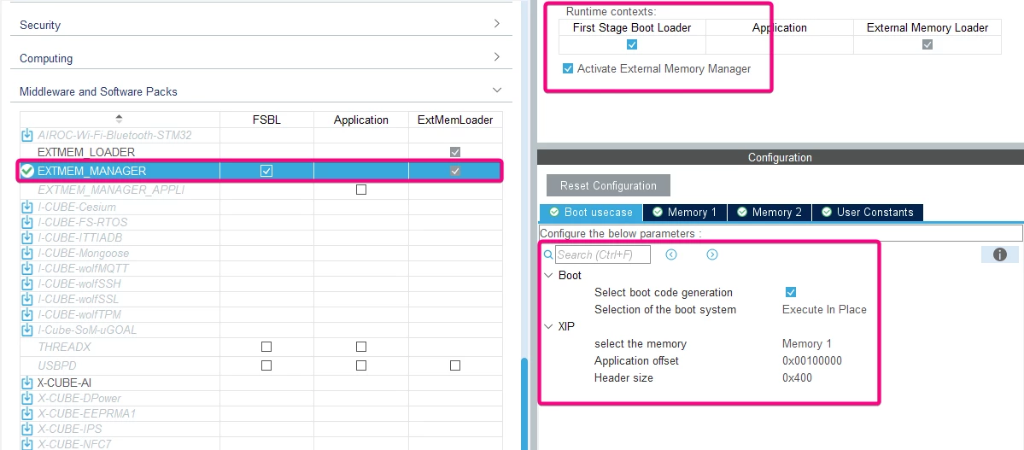The image size is (1024, 450).
Task: Enable FSBL checkbox for USBPD
Action: pyautogui.click(x=266, y=365)
